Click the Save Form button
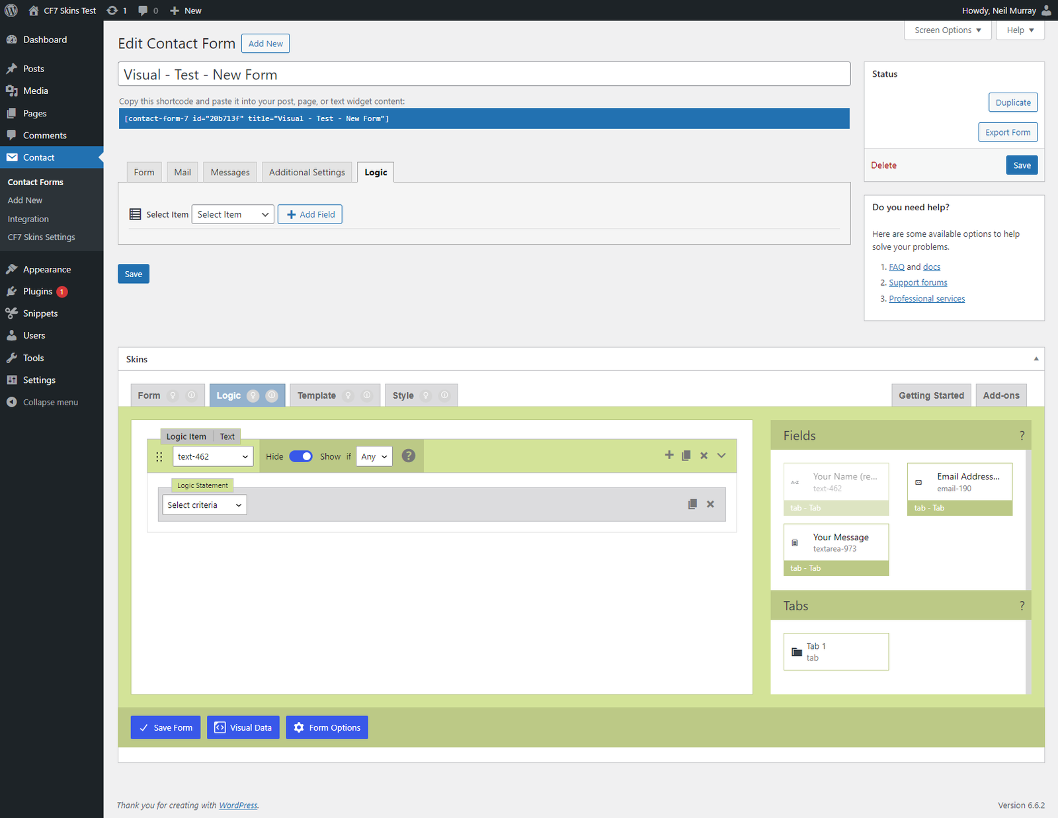The image size is (1058, 818). (x=165, y=727)
